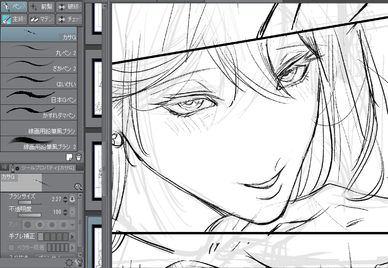This screenshot has height=268, width=388.
Task: Open the third page thumbnail
Action: tap(97, 171)
